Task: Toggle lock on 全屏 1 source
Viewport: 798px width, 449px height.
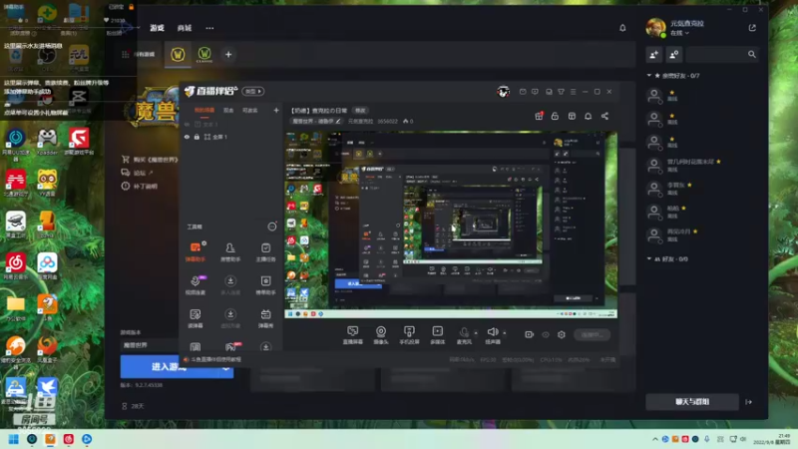Action: tap(197, 137)
